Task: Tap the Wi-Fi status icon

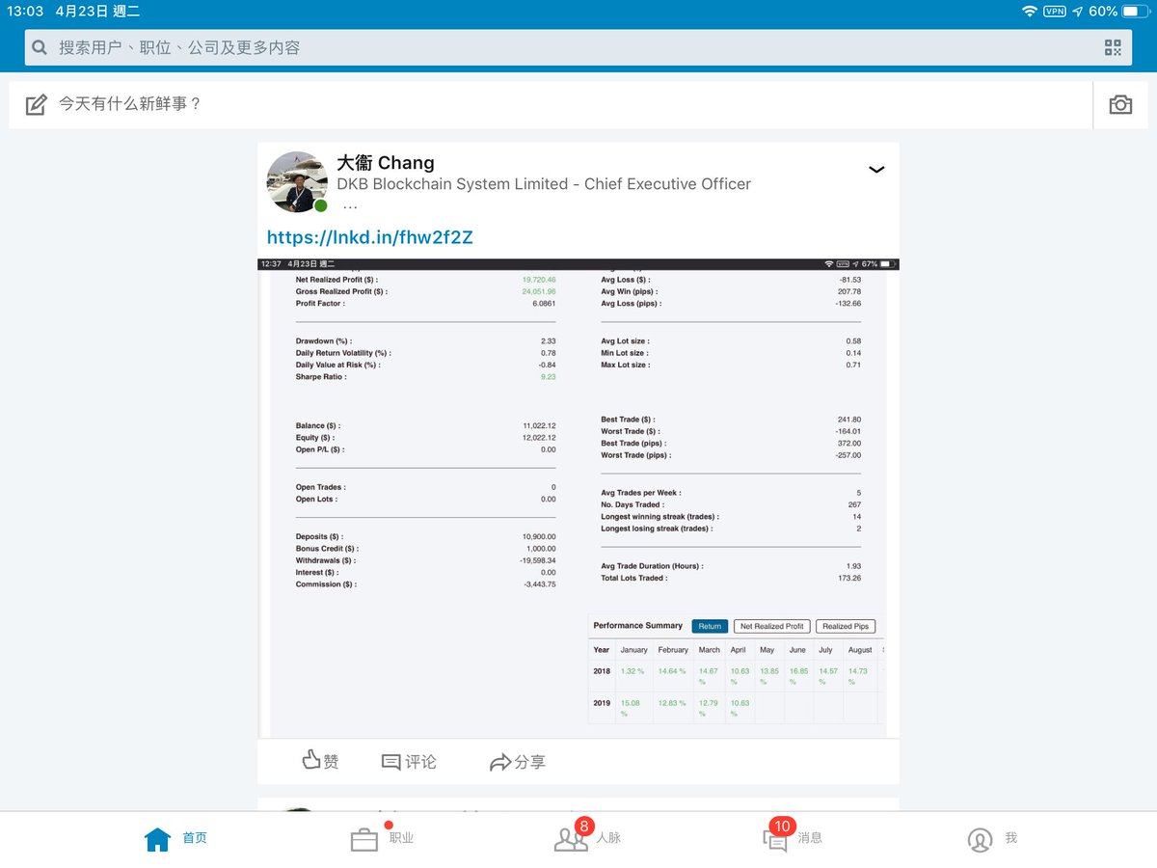Action: click(1030, 12)
